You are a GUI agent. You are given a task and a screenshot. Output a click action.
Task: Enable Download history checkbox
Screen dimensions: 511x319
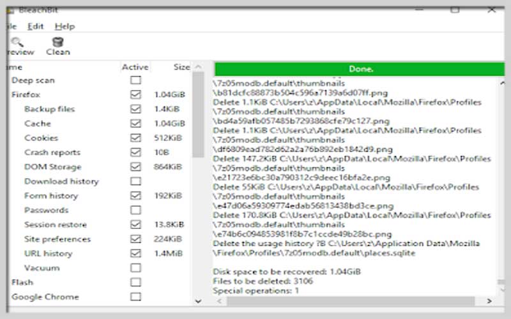coord(135,181)
